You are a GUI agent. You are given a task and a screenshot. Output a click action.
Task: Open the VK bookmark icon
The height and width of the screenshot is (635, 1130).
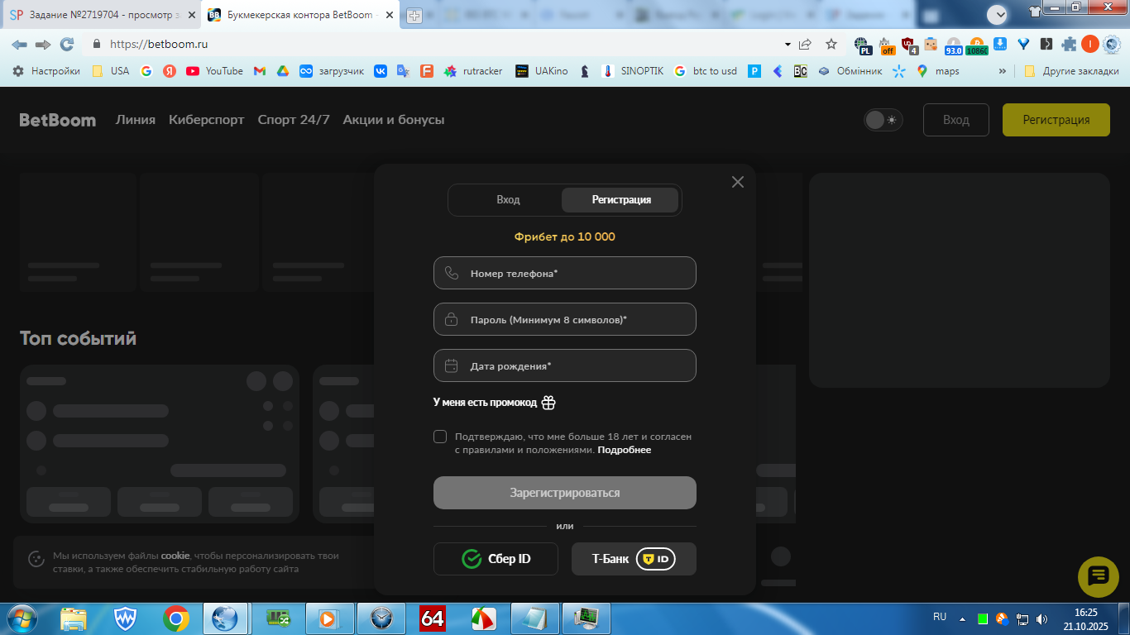click(x=381, y=71)
